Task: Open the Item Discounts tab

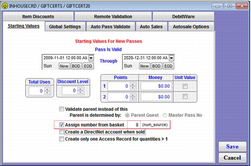Action: (38, 17)
